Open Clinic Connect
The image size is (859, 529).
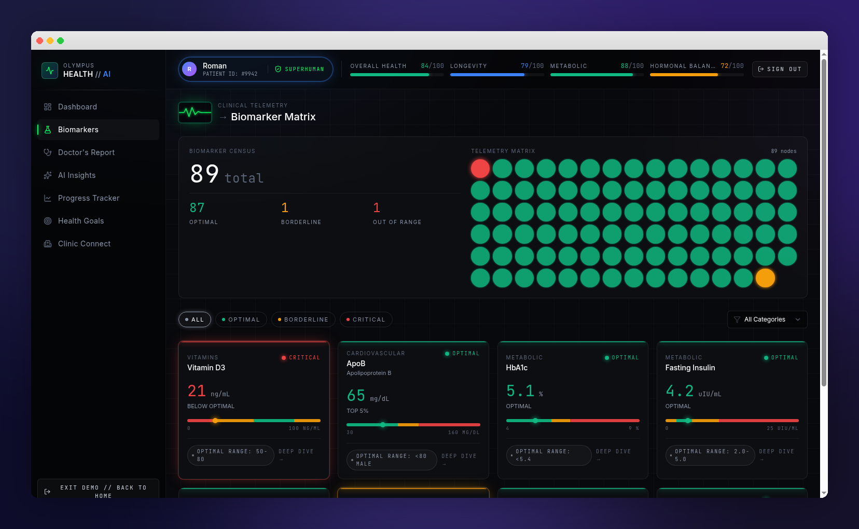point(98,244)
